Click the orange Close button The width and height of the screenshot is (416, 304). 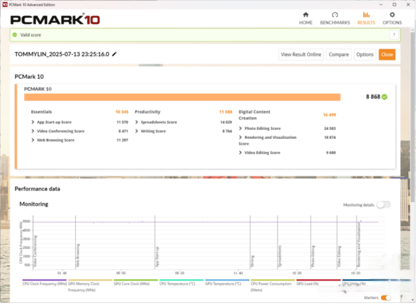(387, 55)
